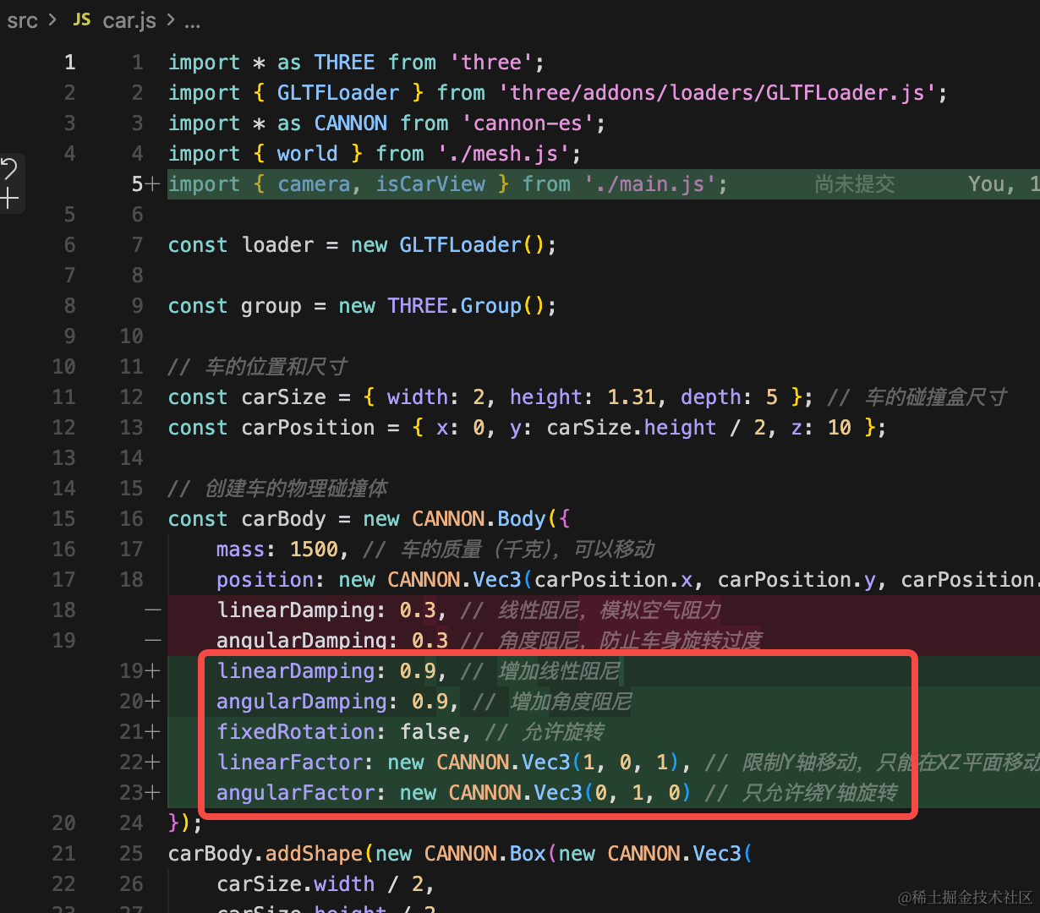The image size is (1040, 913).
Task: Click the 'cannon-es' module string
Action: [x=528, y=123]
